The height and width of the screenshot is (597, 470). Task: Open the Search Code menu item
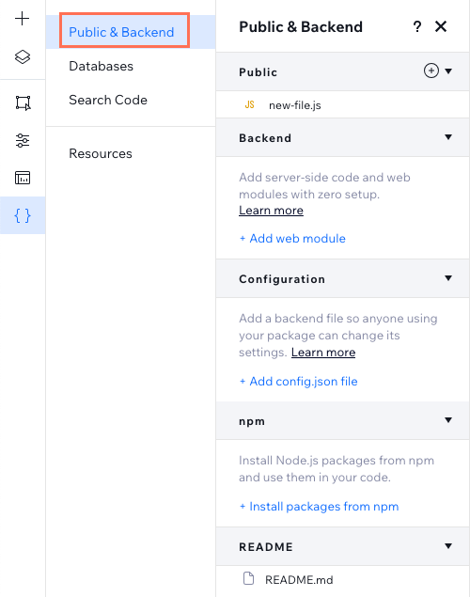tap(108, 100)
